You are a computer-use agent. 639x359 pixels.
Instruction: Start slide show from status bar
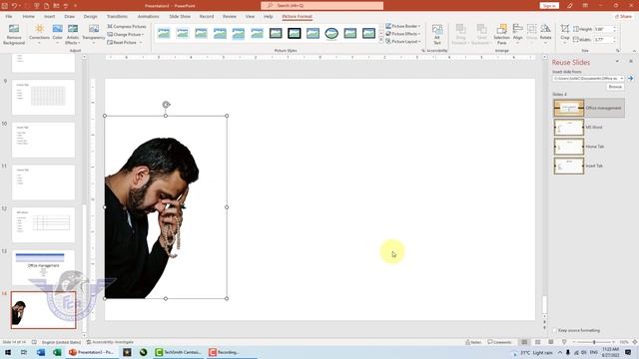564,342
